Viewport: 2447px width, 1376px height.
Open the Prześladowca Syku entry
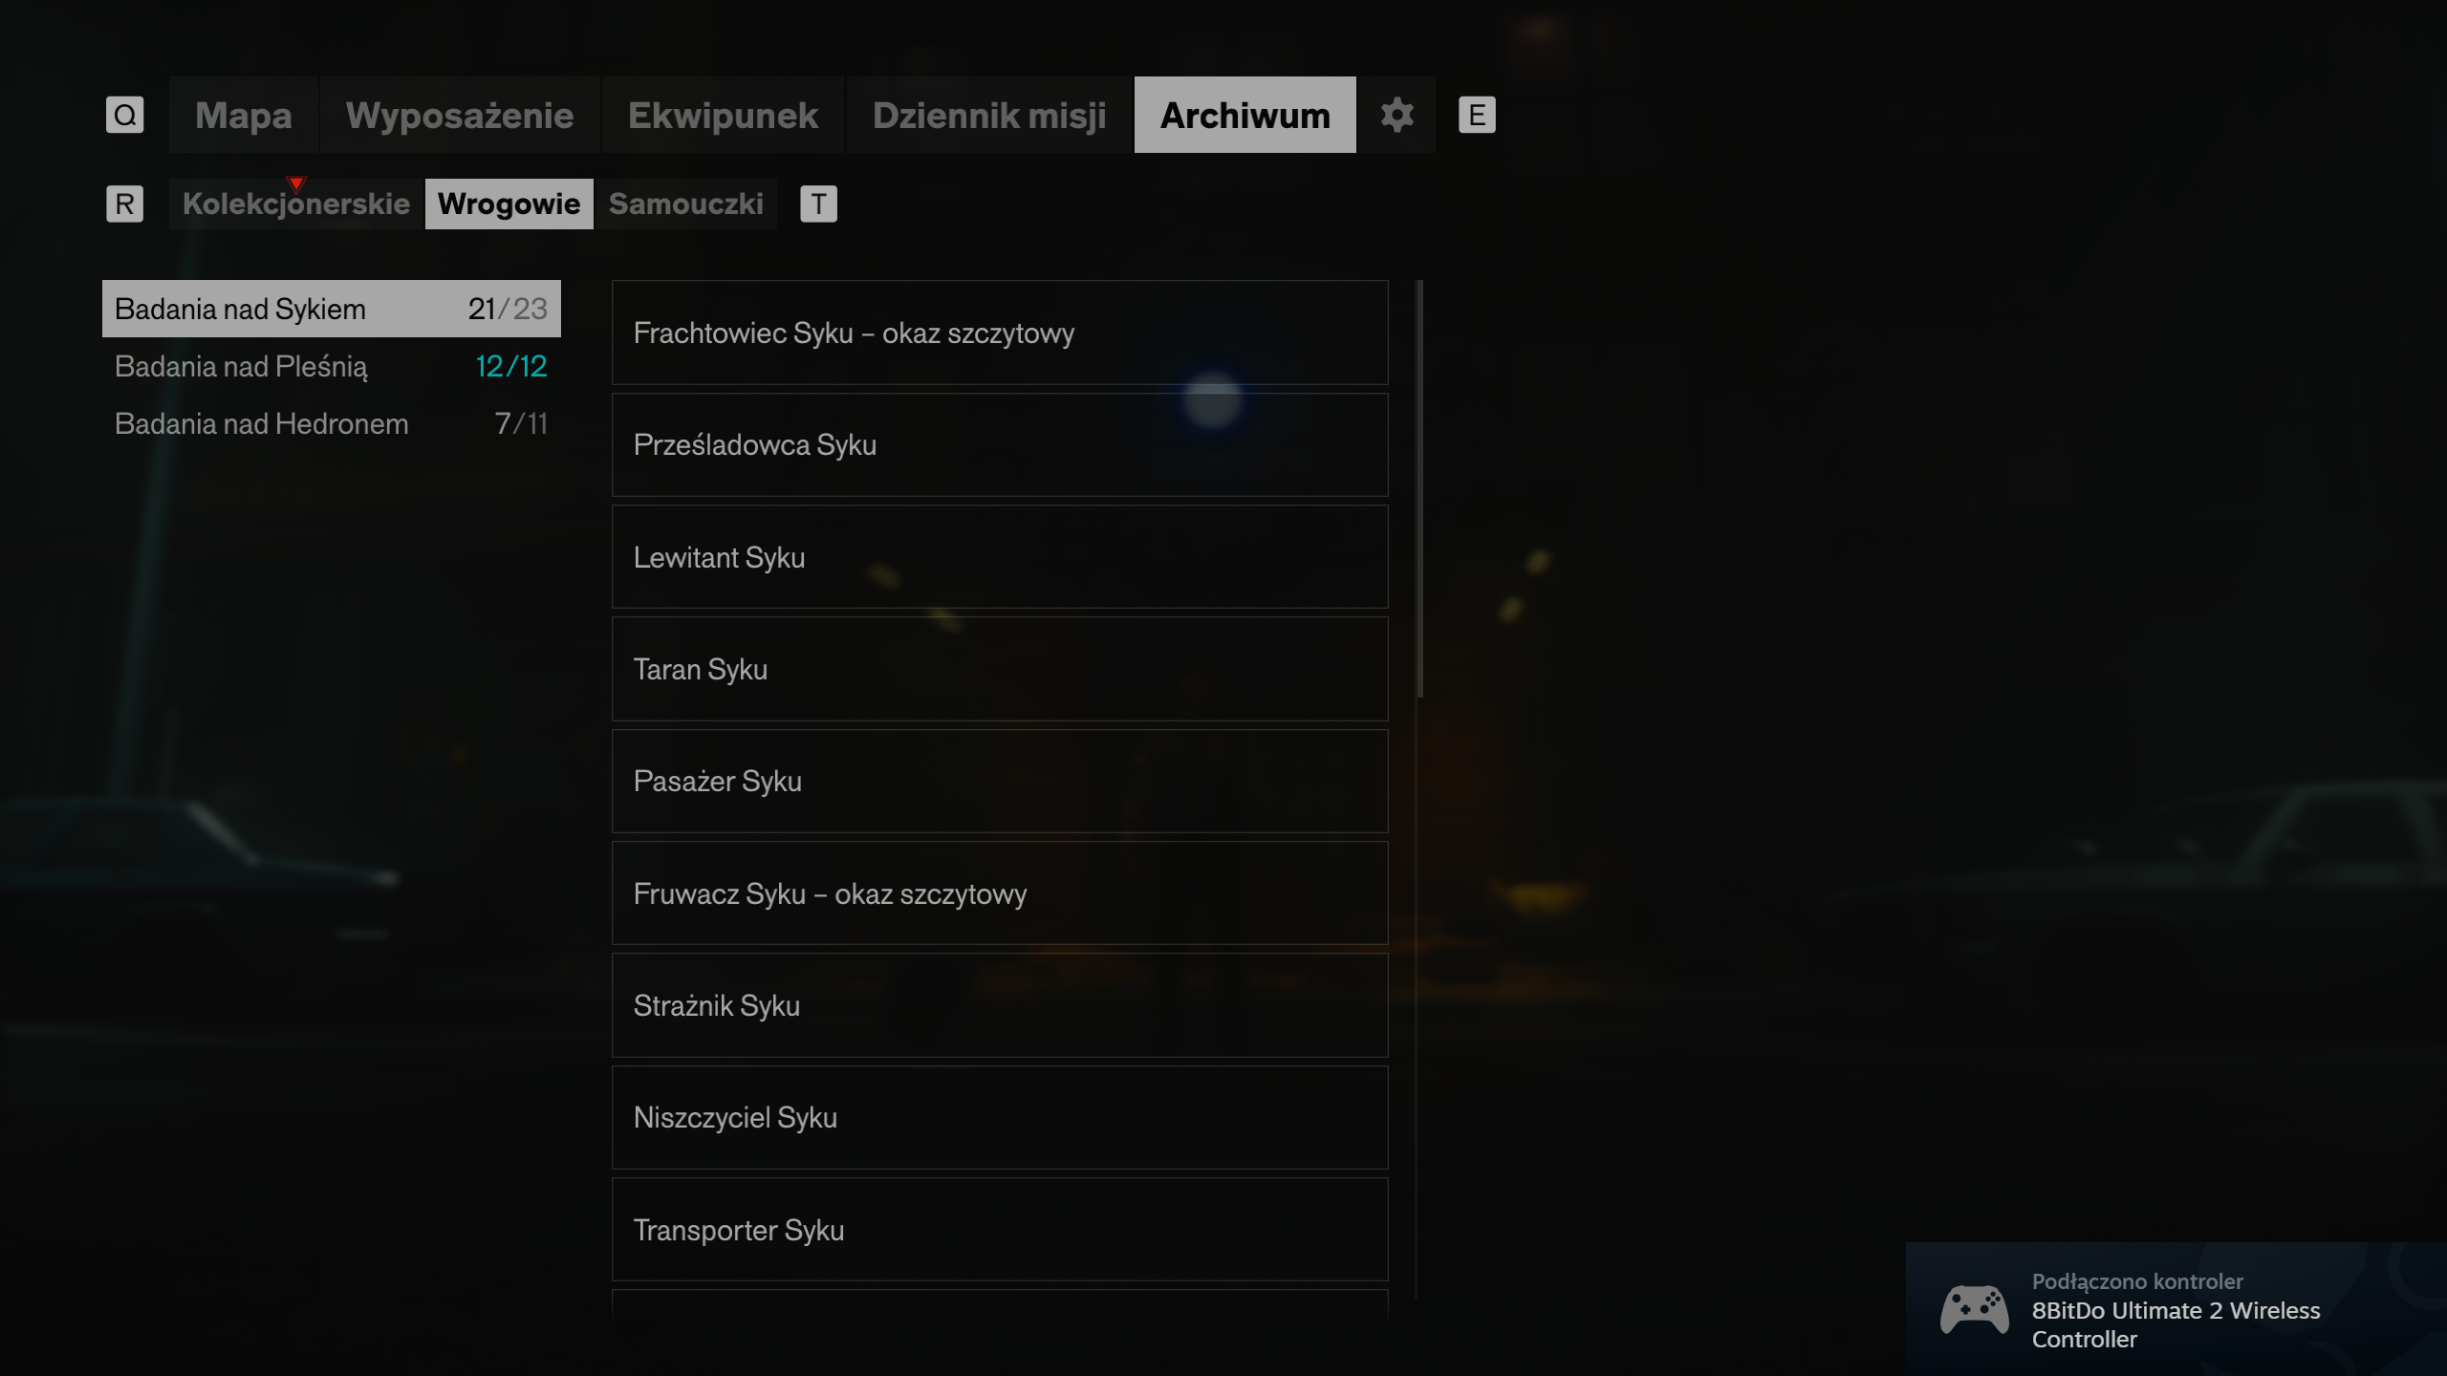(1000, 444)
